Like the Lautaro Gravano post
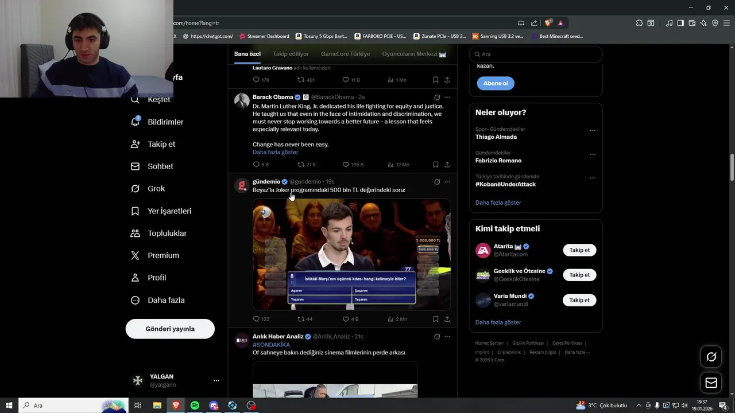This screenshot has height=413, width=735. tap(351, 80)
